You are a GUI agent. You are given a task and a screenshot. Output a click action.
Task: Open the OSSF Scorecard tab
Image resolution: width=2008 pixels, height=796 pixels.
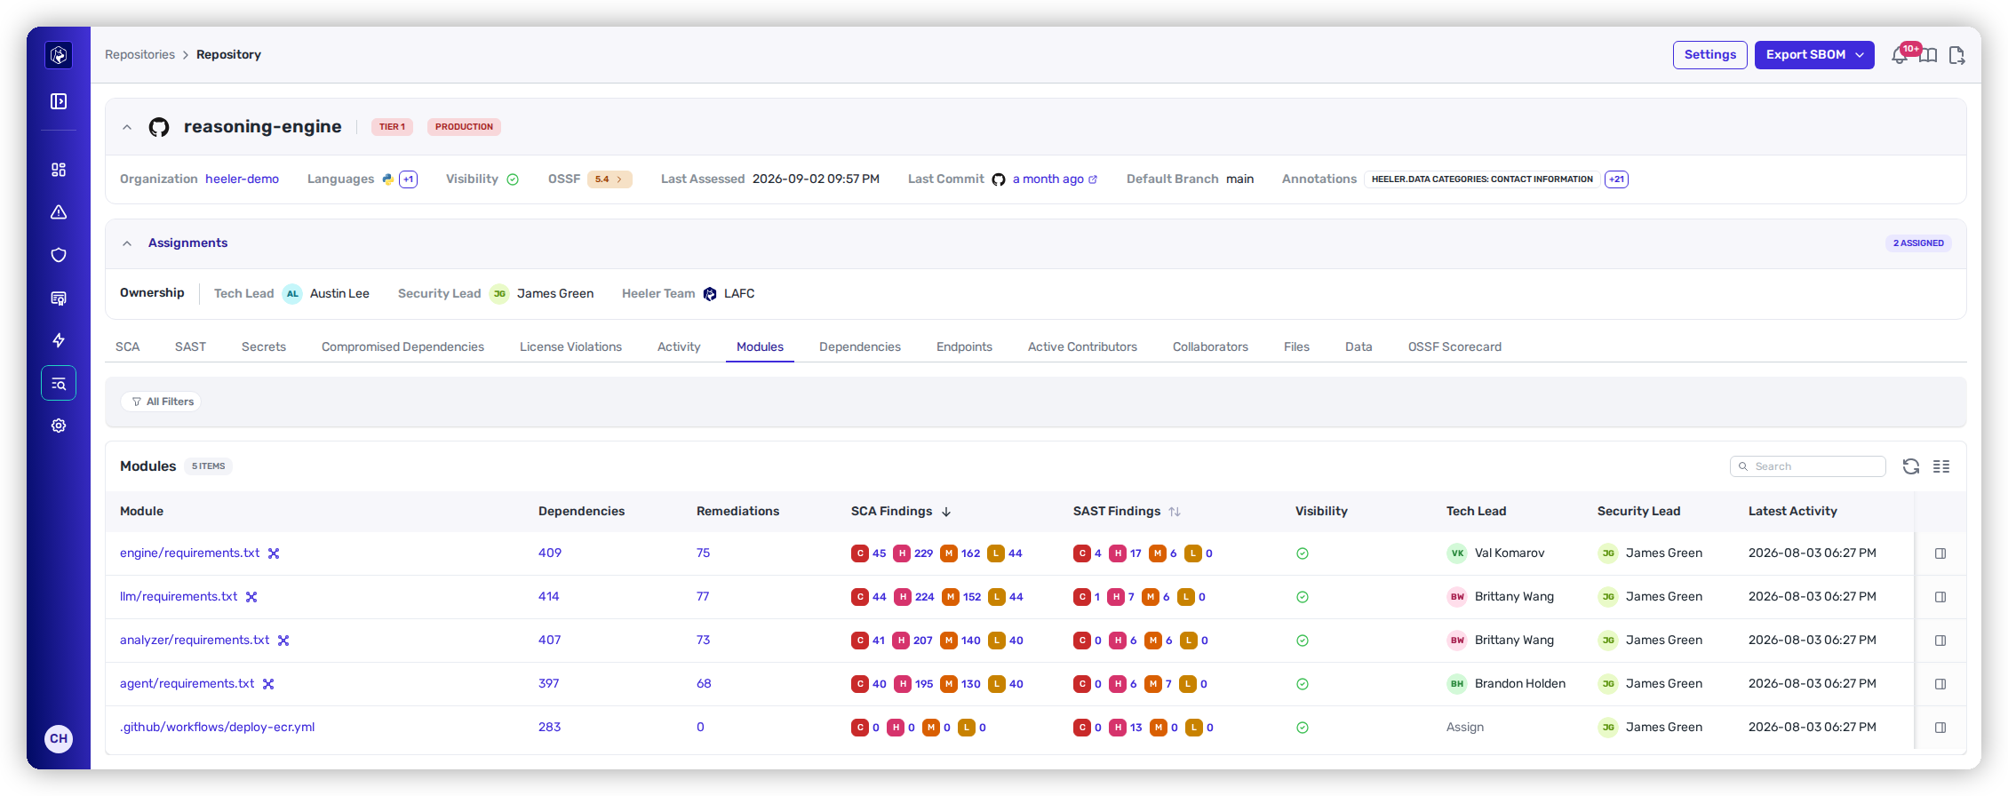pos(1454,347)
